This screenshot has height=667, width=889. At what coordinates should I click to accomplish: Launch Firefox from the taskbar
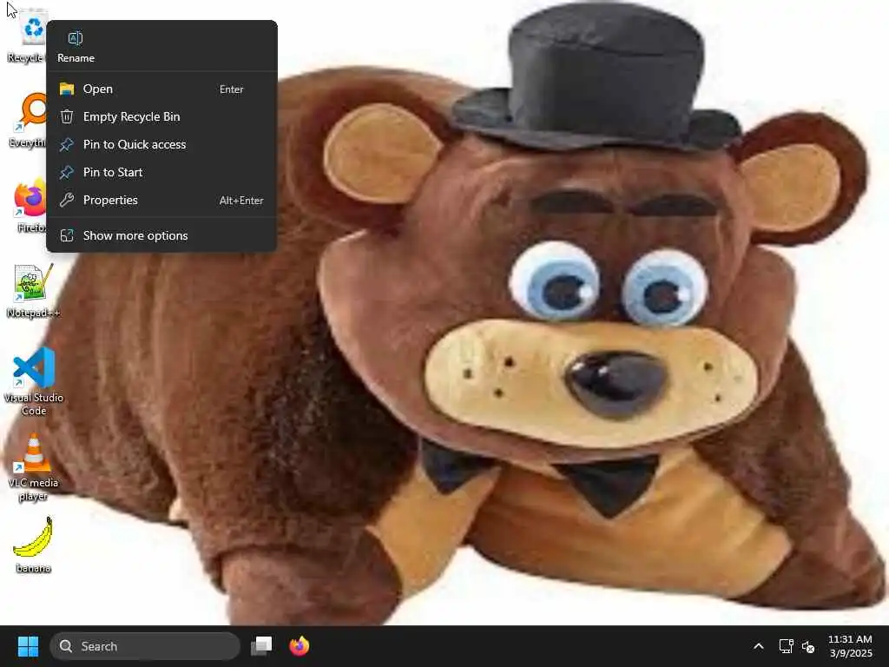click(299, 646)
